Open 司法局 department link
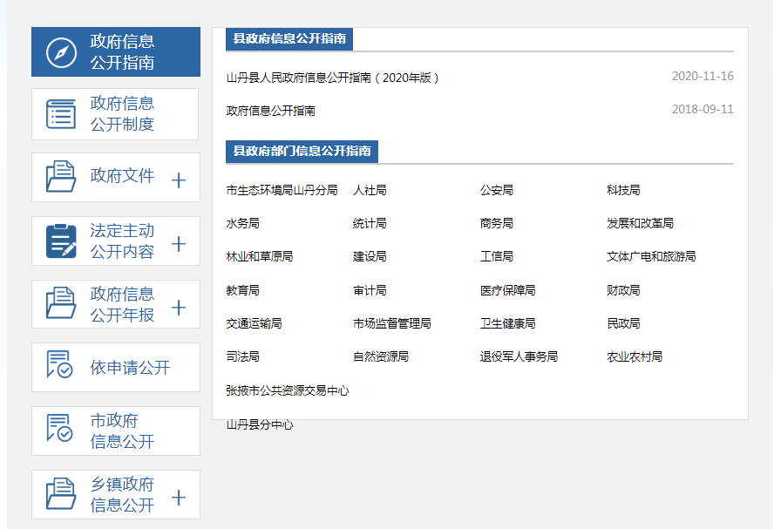 [x=243, y=356]
